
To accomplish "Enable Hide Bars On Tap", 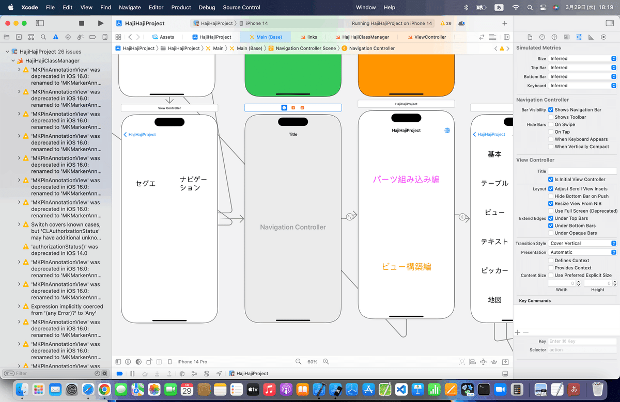I will 551,132.
